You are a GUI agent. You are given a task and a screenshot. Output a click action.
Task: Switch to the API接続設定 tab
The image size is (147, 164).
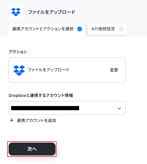(x=107, y=29)
